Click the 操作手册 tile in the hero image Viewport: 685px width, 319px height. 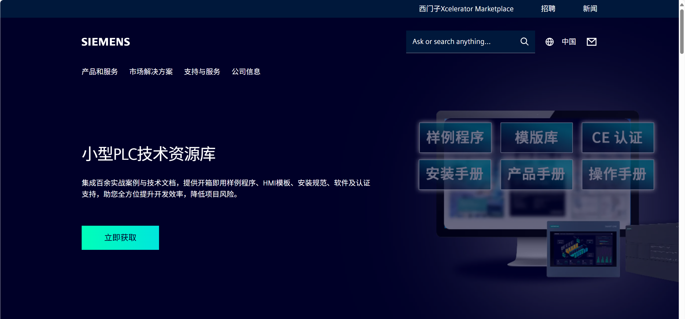coord(617,174)
